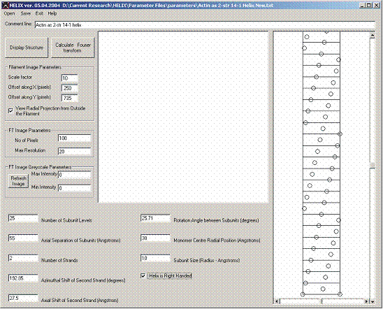
Task: Toggle the Helix is Right Handed checkbox
Action: pos(143,275)
